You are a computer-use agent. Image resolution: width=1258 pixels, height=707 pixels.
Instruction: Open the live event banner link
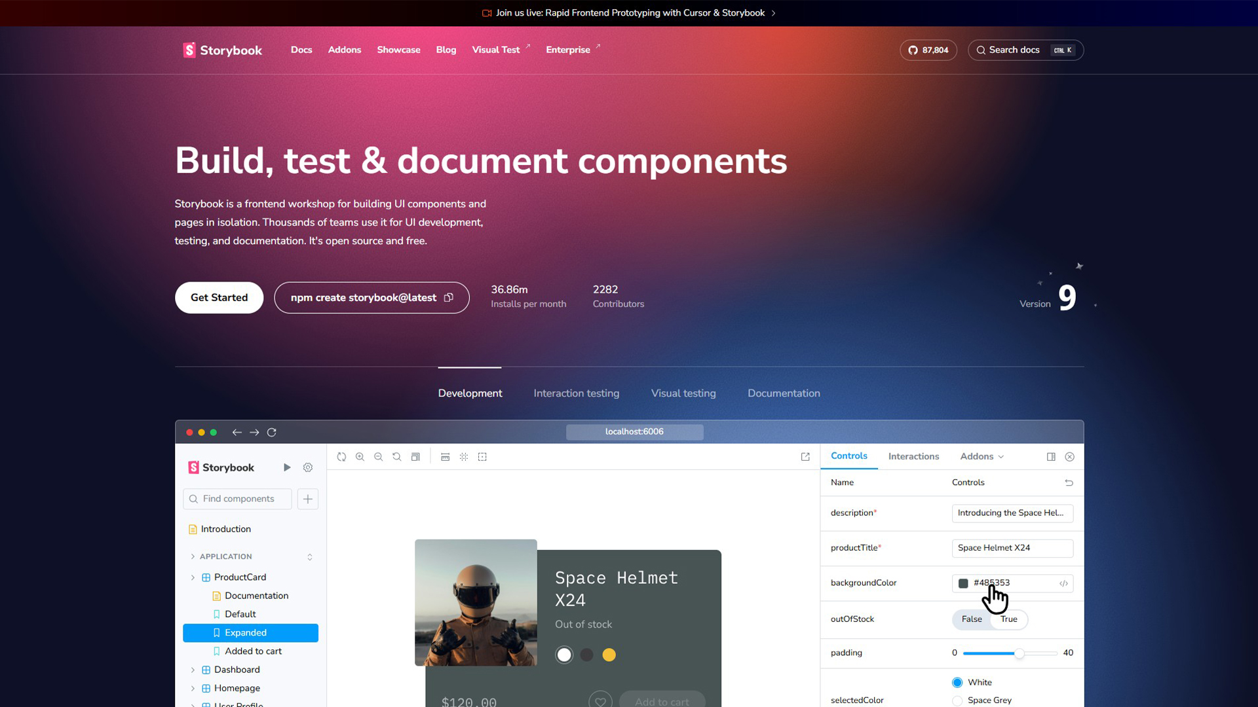630,13
